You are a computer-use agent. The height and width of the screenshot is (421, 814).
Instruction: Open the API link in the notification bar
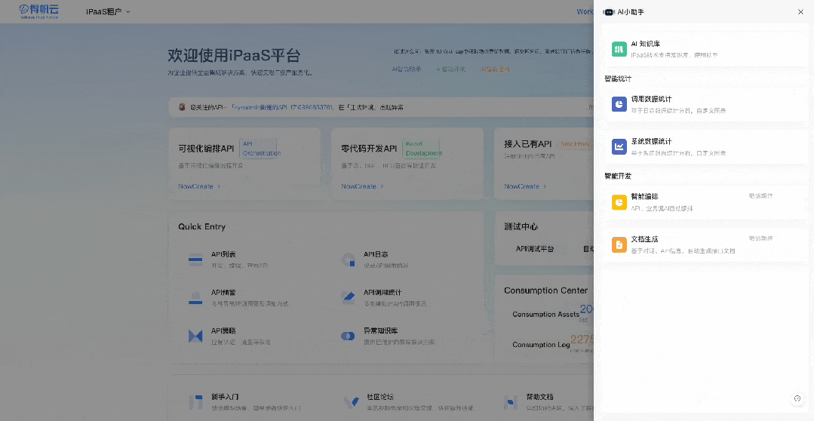coord(282,107)
